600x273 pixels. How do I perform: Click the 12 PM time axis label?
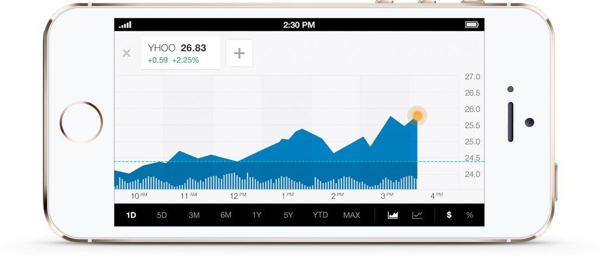point(238,196)
